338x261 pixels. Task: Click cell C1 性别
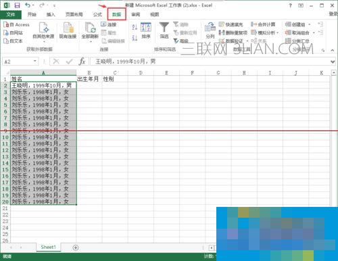point(115,79)
